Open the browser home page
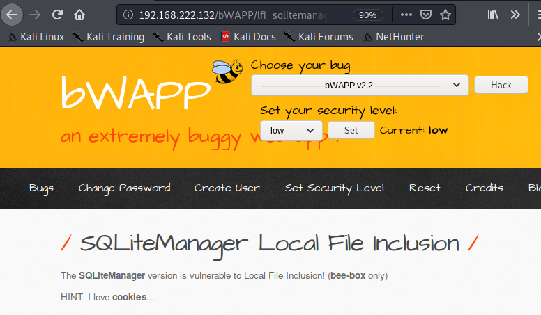This screenshot has width=541, height=315. (x=79, y=15)
